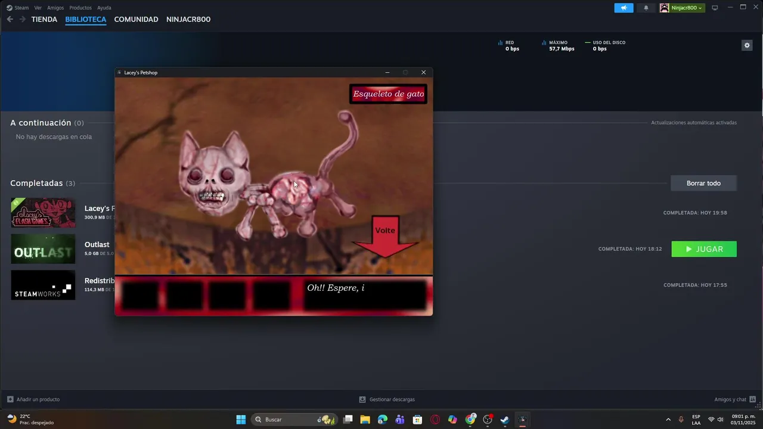Click 'COMPLETADA: HOY 19:58' status text
Screen dimensions: 763x429
pos(695,213)
